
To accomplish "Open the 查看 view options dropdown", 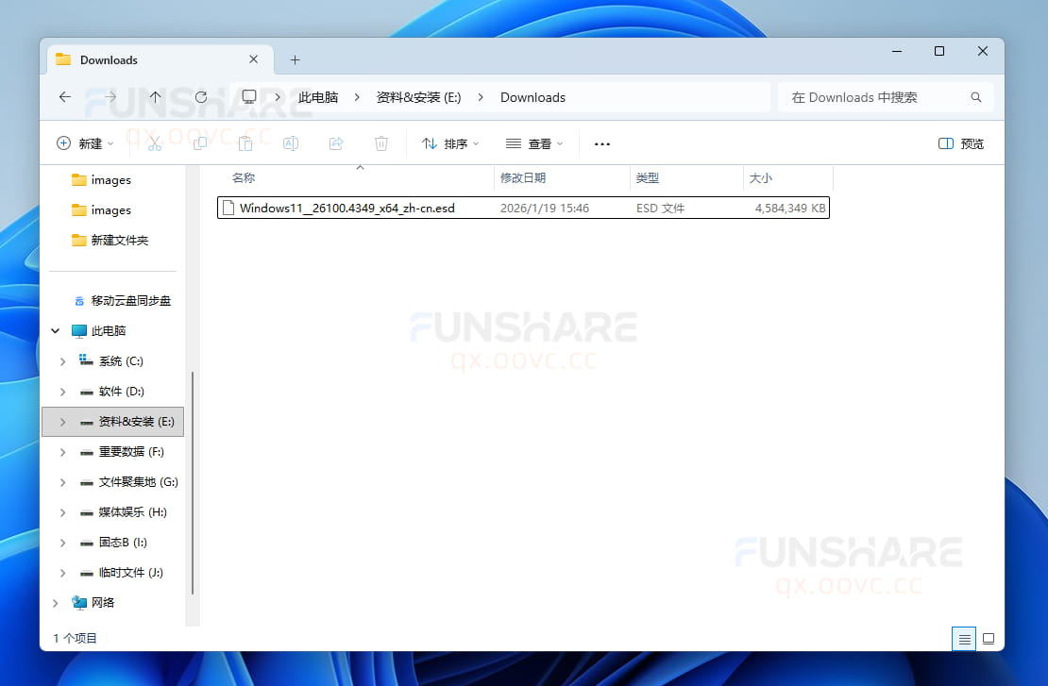I will (x=534, y=143).
